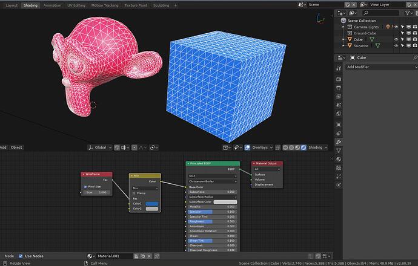
Task: Open the pivot point dropdown in viewport header
Action: point(153,148)
